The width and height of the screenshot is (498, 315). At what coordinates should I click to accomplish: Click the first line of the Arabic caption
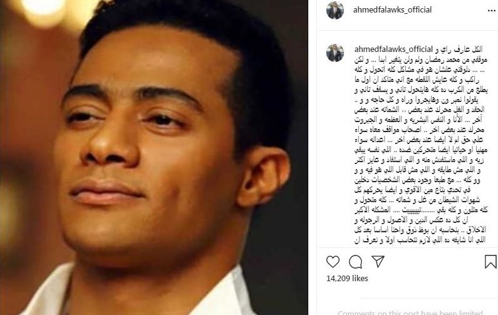coord(460,49)
